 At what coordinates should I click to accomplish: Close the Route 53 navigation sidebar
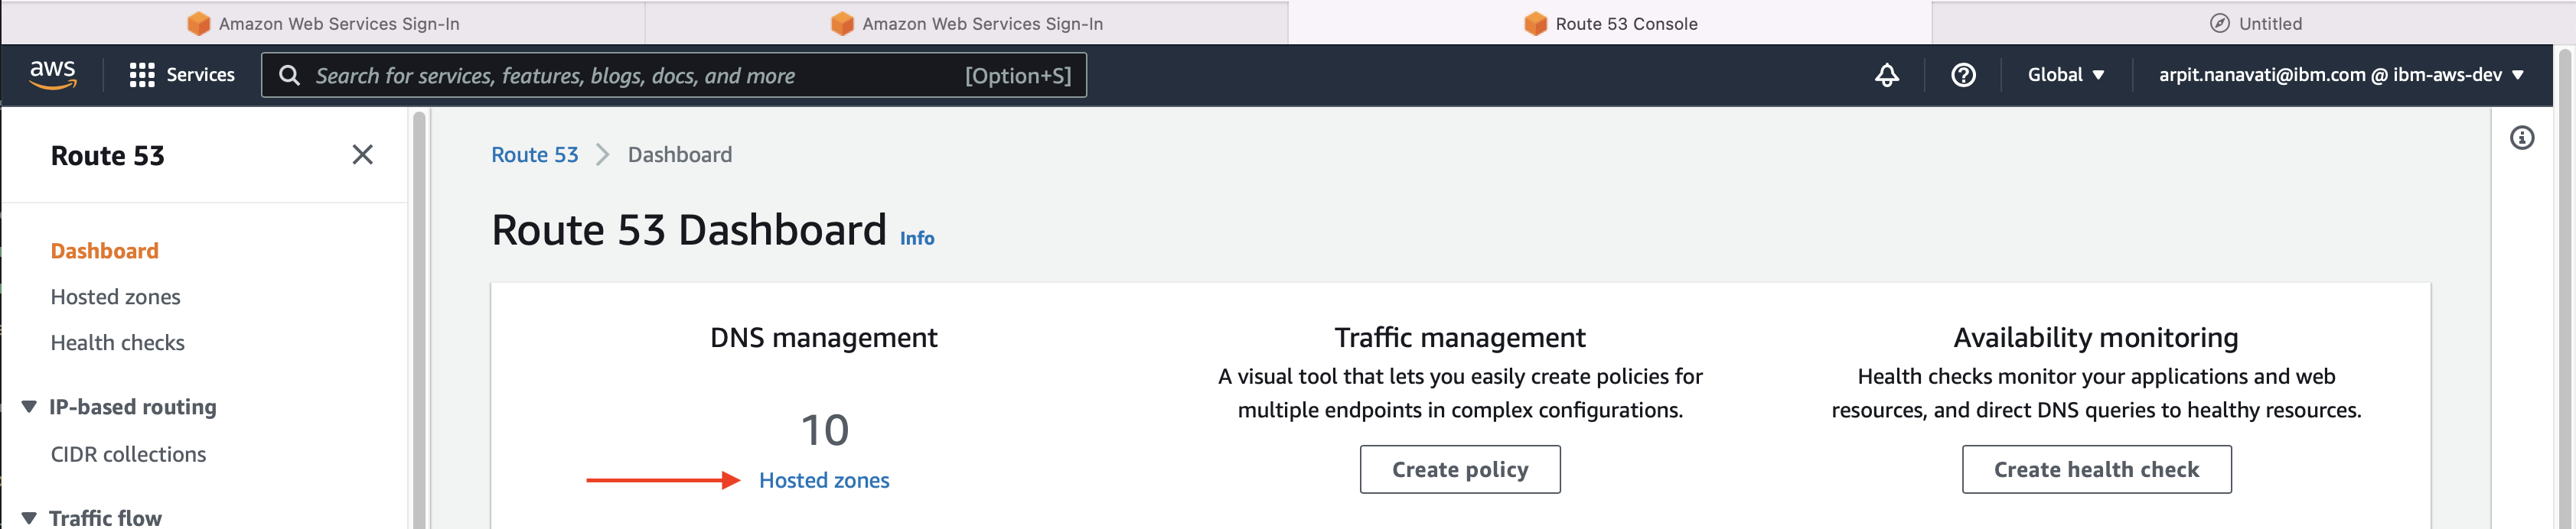point(363,154)
